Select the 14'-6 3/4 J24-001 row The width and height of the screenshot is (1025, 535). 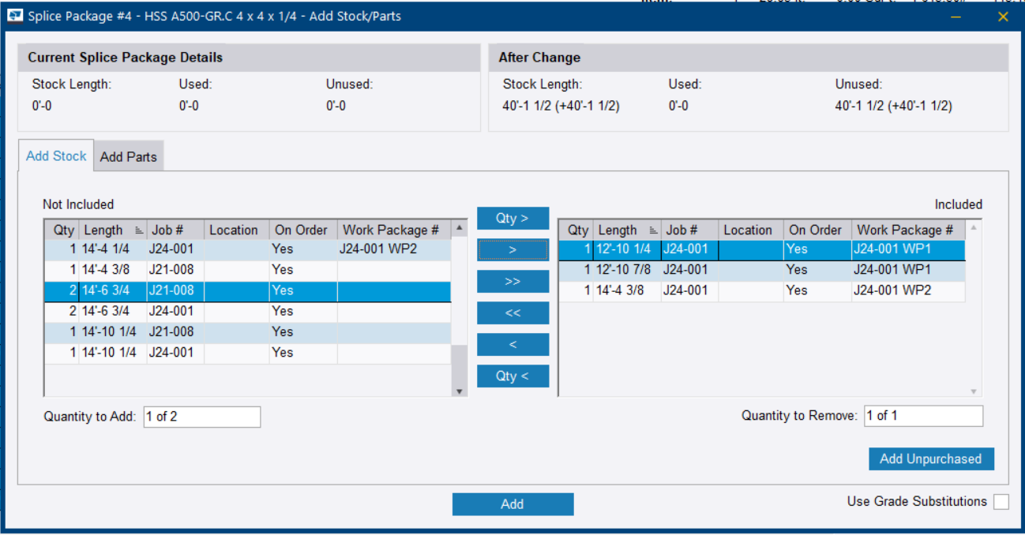tap(247, 311)
